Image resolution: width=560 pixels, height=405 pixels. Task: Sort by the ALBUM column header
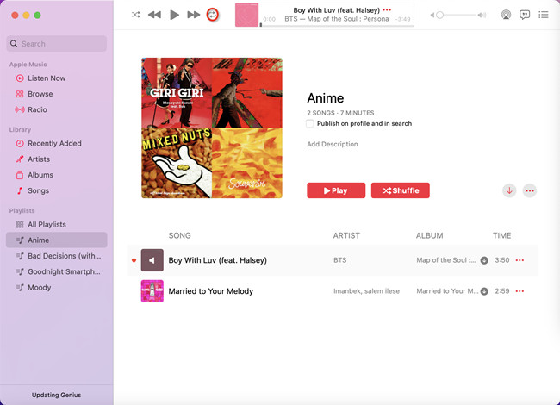tap(429, 235)
